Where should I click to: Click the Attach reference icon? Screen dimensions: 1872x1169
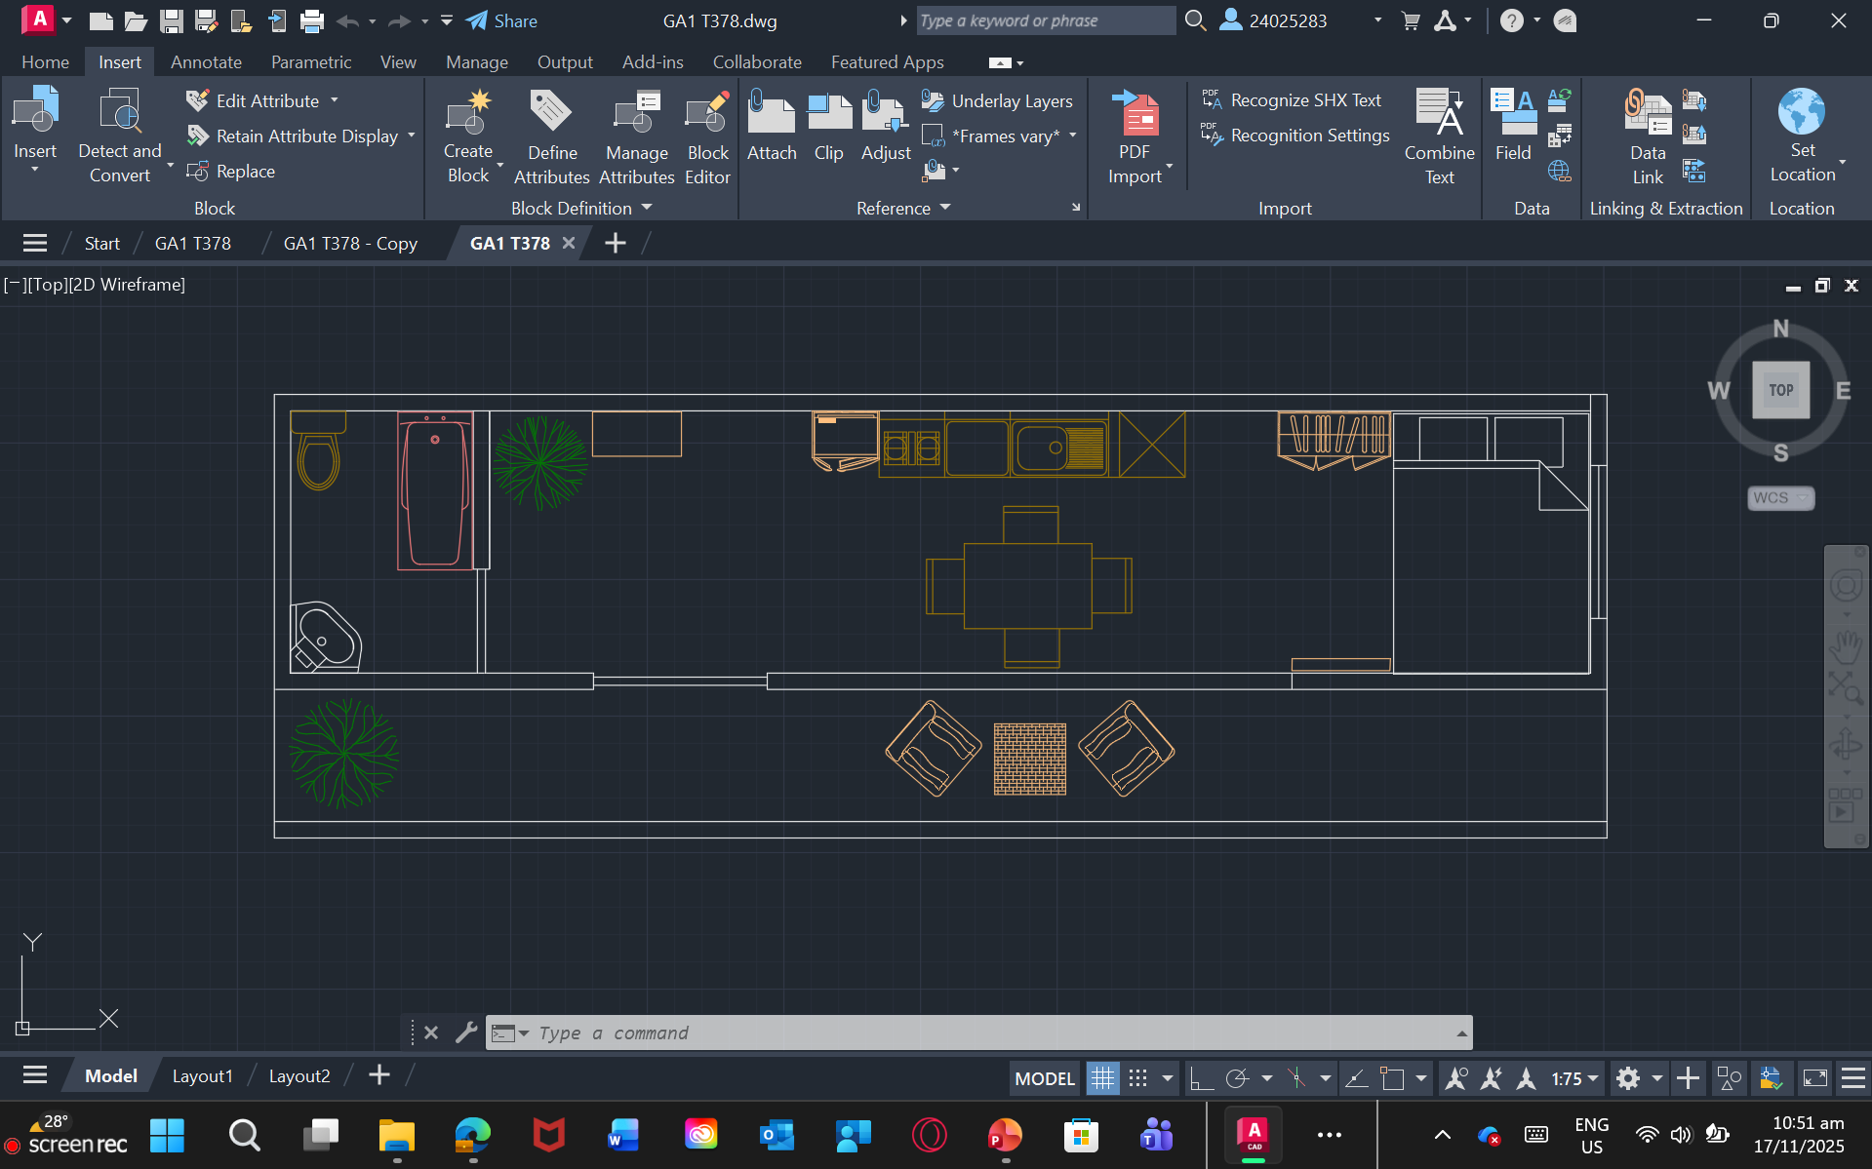pyautogui.click(x=771, y=114)
